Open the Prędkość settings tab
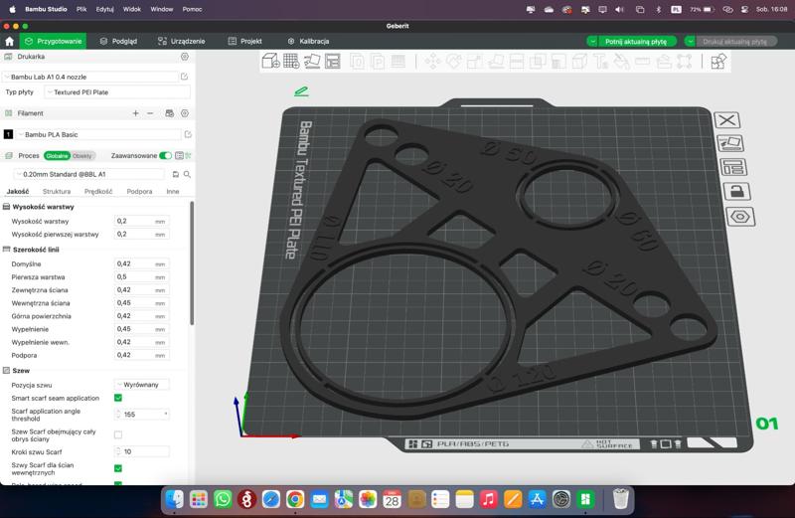This screenshot has height=518, width=795. click(x=98, y=191)
